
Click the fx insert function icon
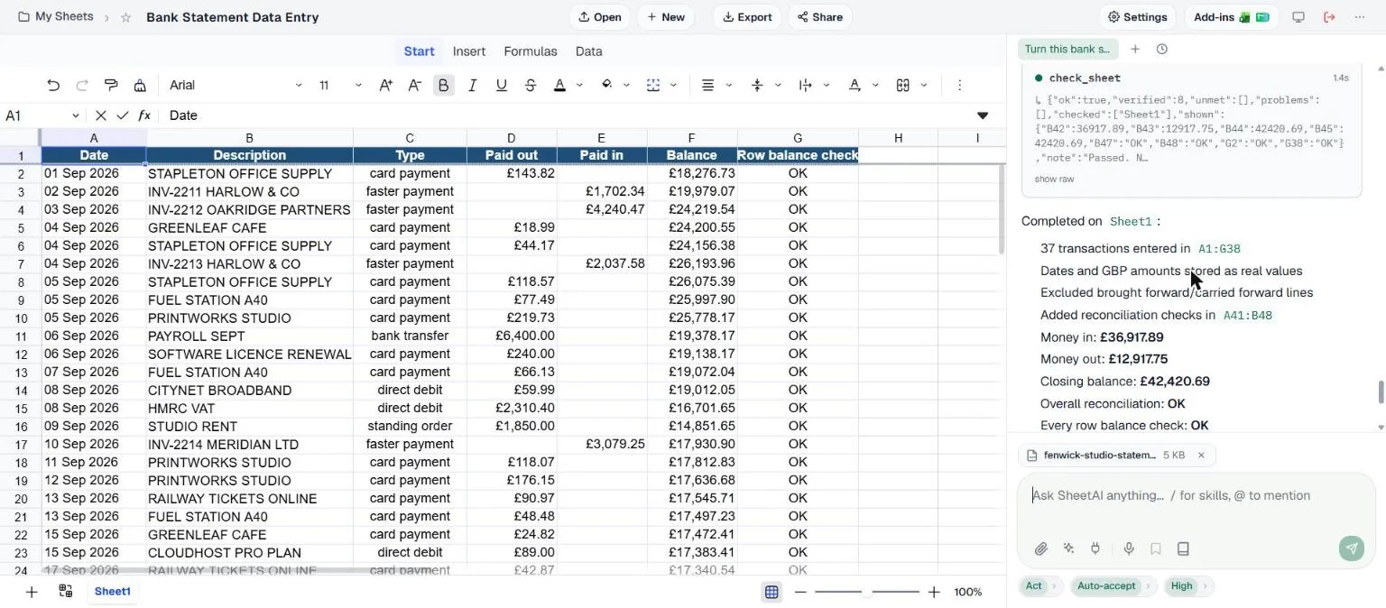tap(144, 115)
